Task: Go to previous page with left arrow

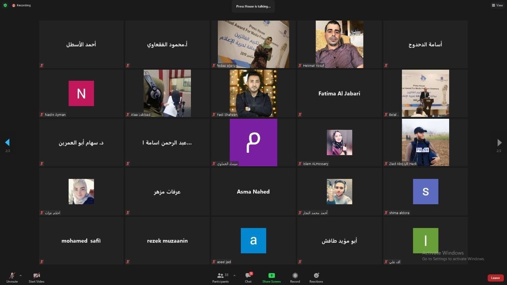Action: 7,142
